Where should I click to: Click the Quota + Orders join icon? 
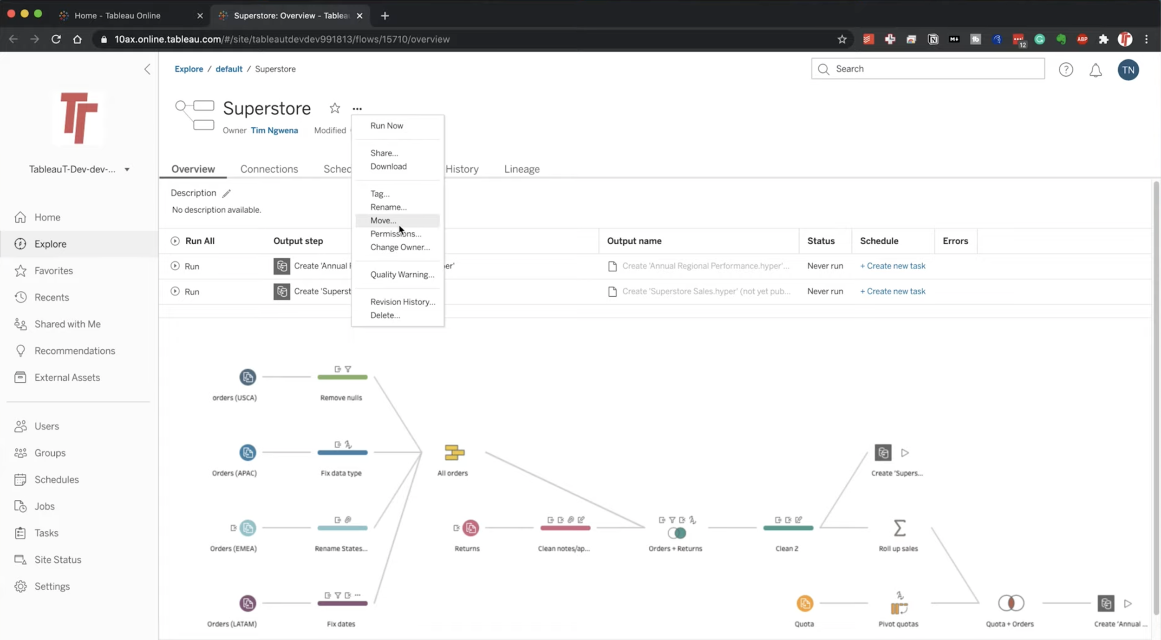[x=1011, y=603]
